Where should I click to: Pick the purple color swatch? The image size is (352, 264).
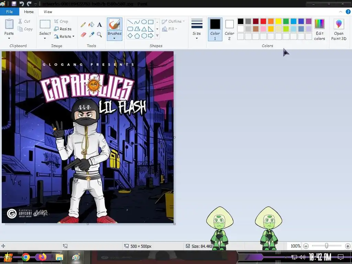(x=309, y=21)
